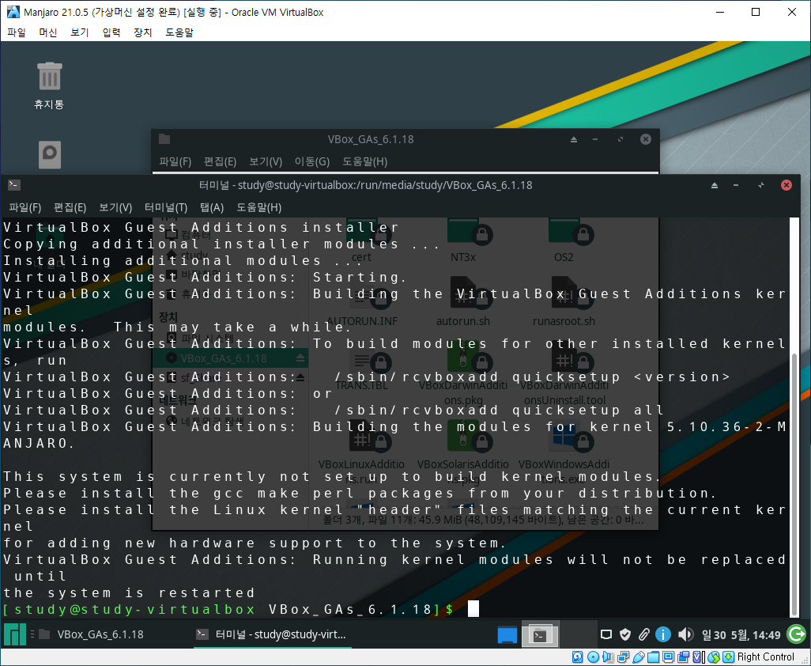
Task: Open 도움말(H) menu in the terminal
Action: pyautogui.click(x=259, y=207)
